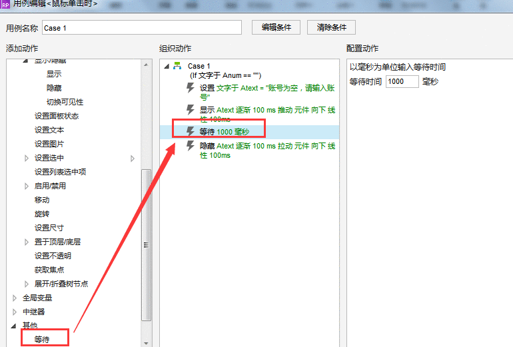The width and height of the screenshot is (513, 347).
Task: Select the 设置 文字于 Atext action row
Action: [267, 93]
